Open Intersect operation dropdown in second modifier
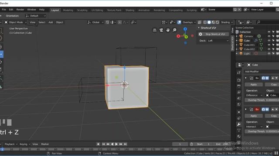279x156 pixels. tap(254, 127)
